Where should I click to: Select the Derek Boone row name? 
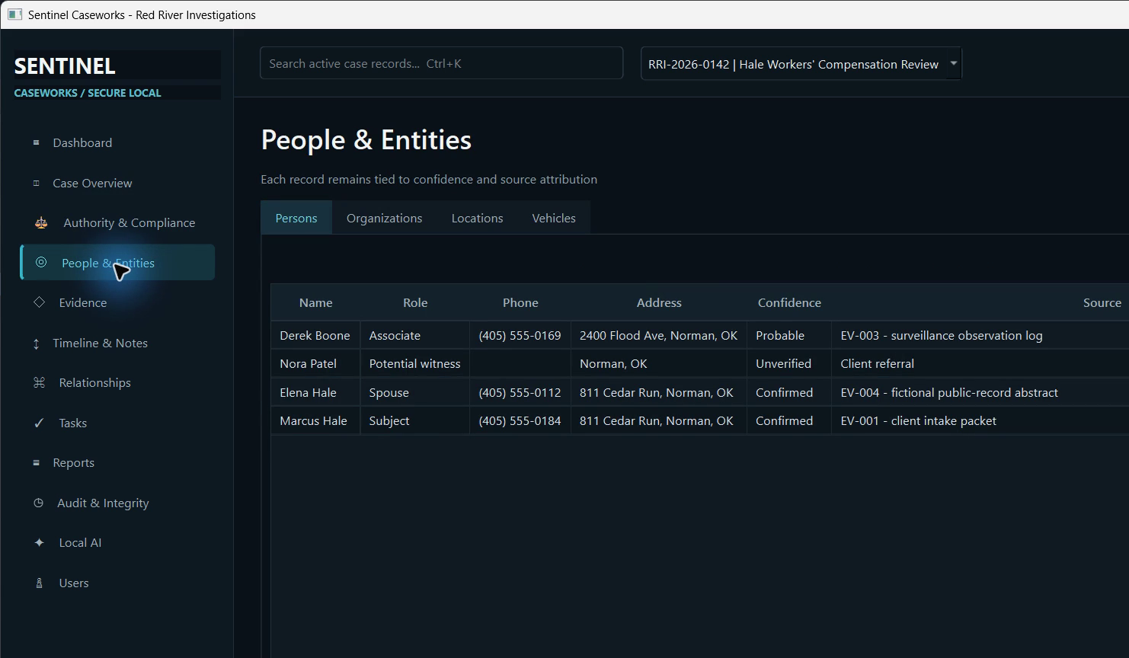(x=315, y=335)
